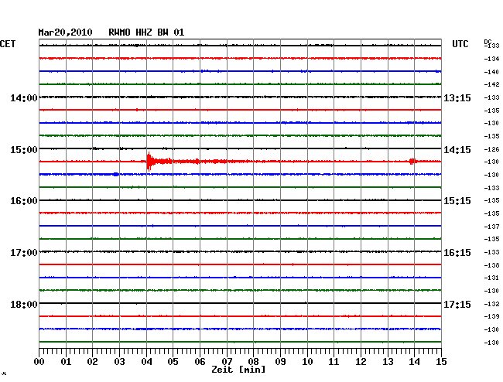The image size is (503, 382).
Task: Click minute label 00 on time axis
Action: (39, 361)
